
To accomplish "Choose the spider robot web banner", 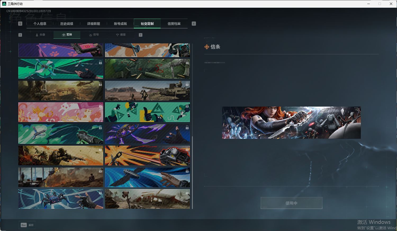I will [61, 199].
